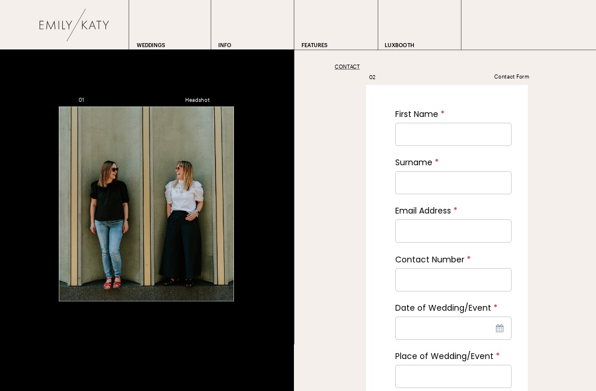Click the 01 section number

coord(81,100)
